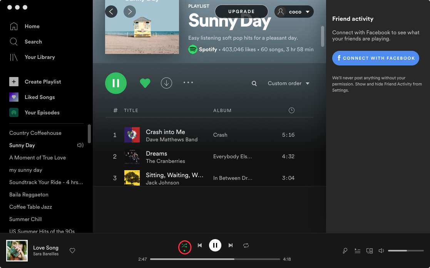Click the 5:16 duration of Crash into Me
This screenshot has height=268, width=430.
point(288,135)
